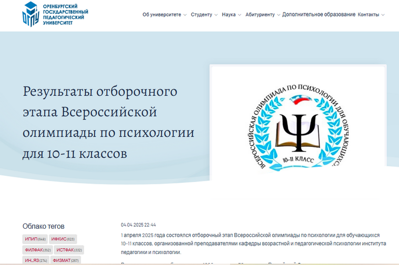Expand the chevron next to Наука
Screen dimensions: 399x265
(x=239, y=15)
